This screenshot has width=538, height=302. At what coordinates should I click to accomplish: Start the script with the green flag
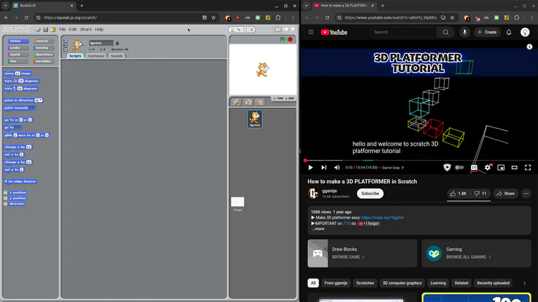282,39
